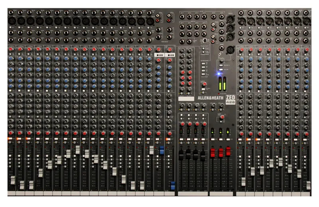The width and height of the screenshot is (319, 207).
Task: Click the black Group 4 fader
Action: pyautogui.click(x=203, y=156)
